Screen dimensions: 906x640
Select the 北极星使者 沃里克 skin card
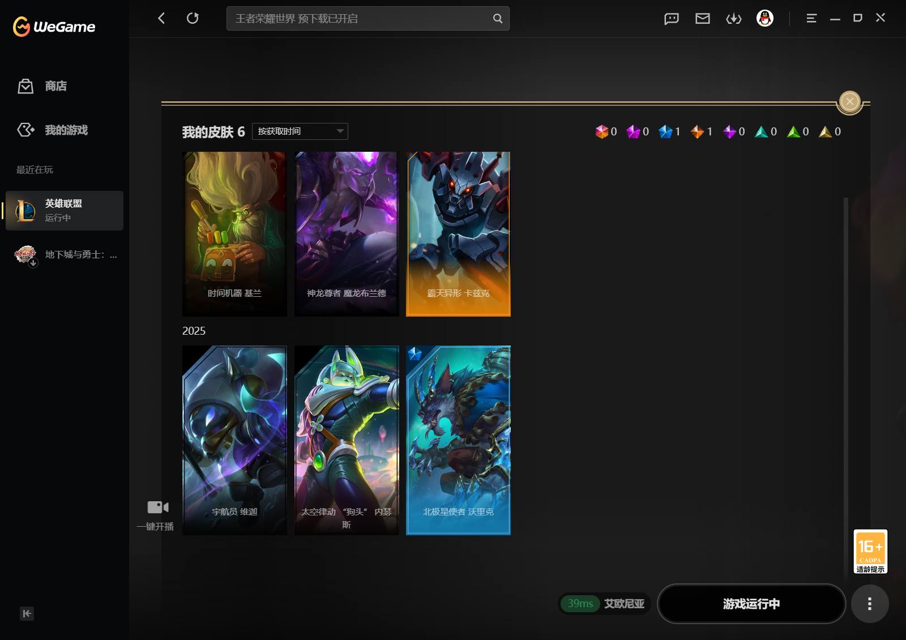[459, 441]
